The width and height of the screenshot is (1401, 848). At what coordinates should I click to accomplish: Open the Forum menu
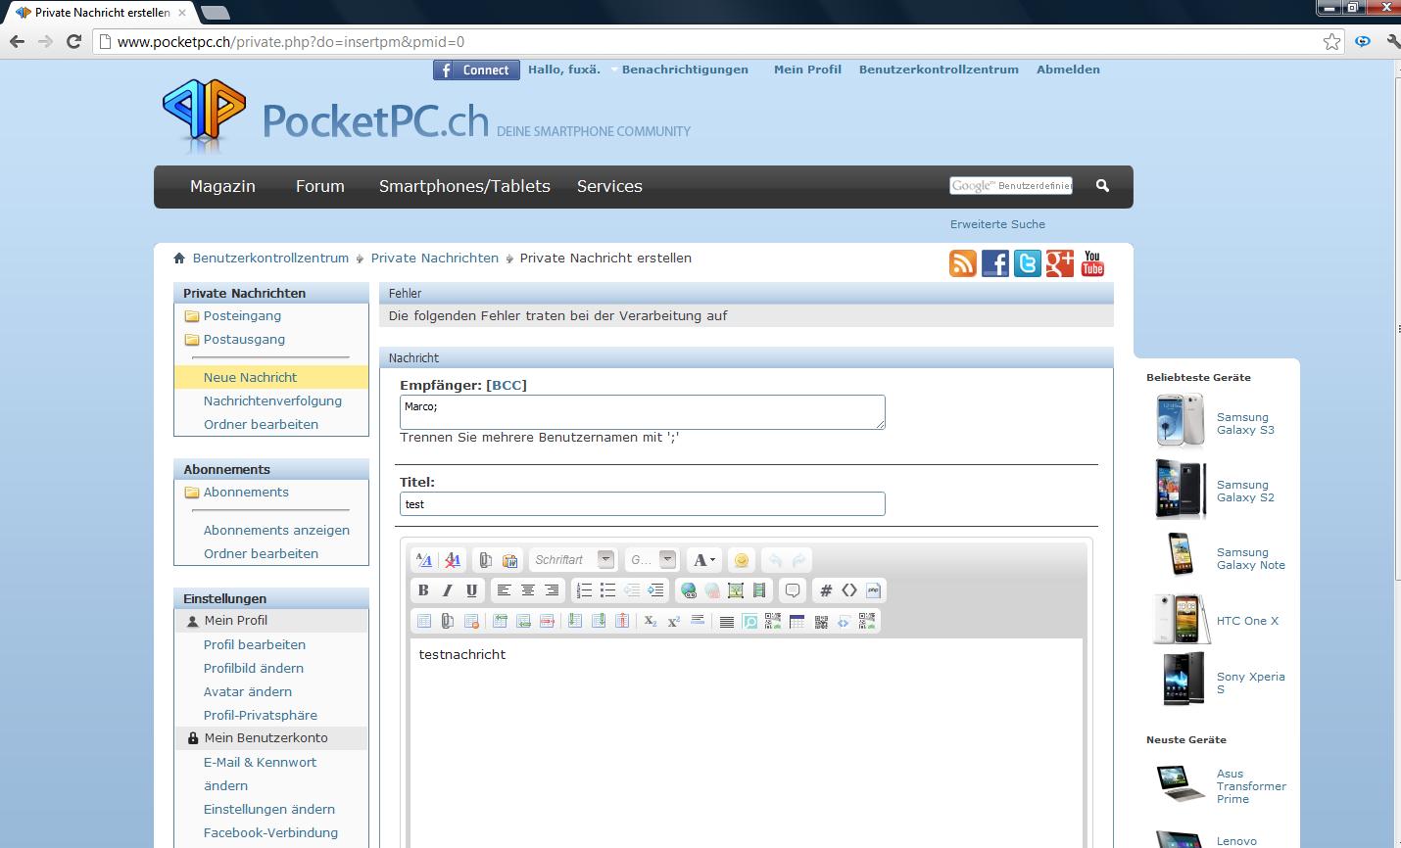pyautogui.click(x=320, y=186)
